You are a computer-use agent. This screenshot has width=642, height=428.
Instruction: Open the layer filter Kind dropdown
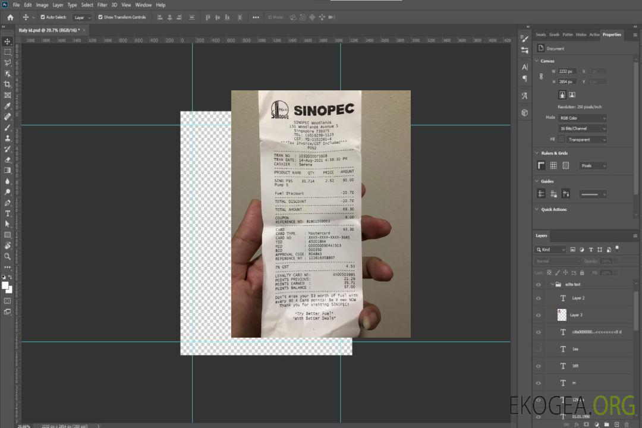(550, 250)
